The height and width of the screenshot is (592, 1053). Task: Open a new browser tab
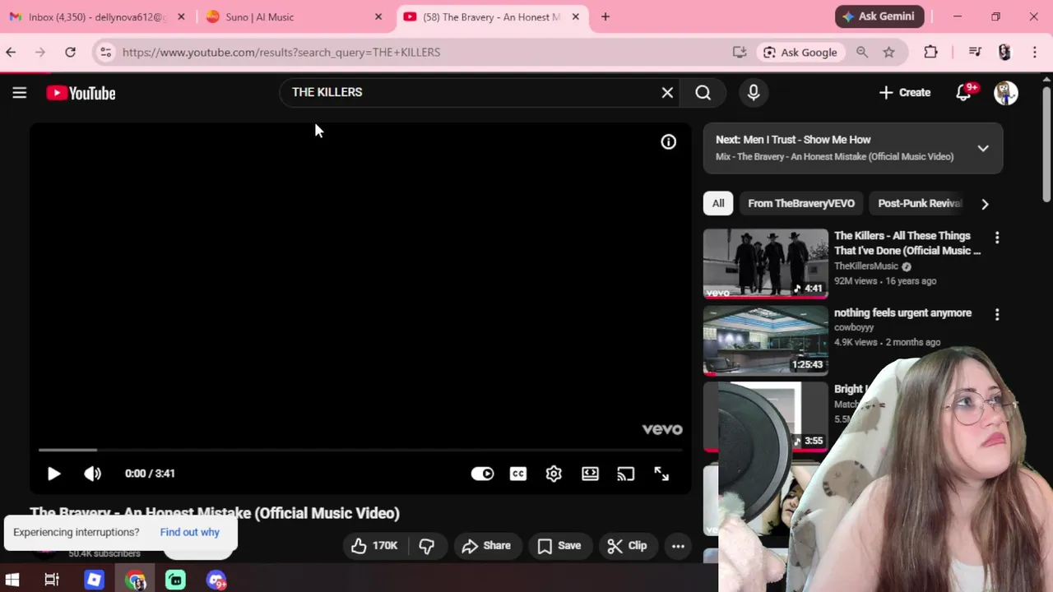[x=605, y=16]
